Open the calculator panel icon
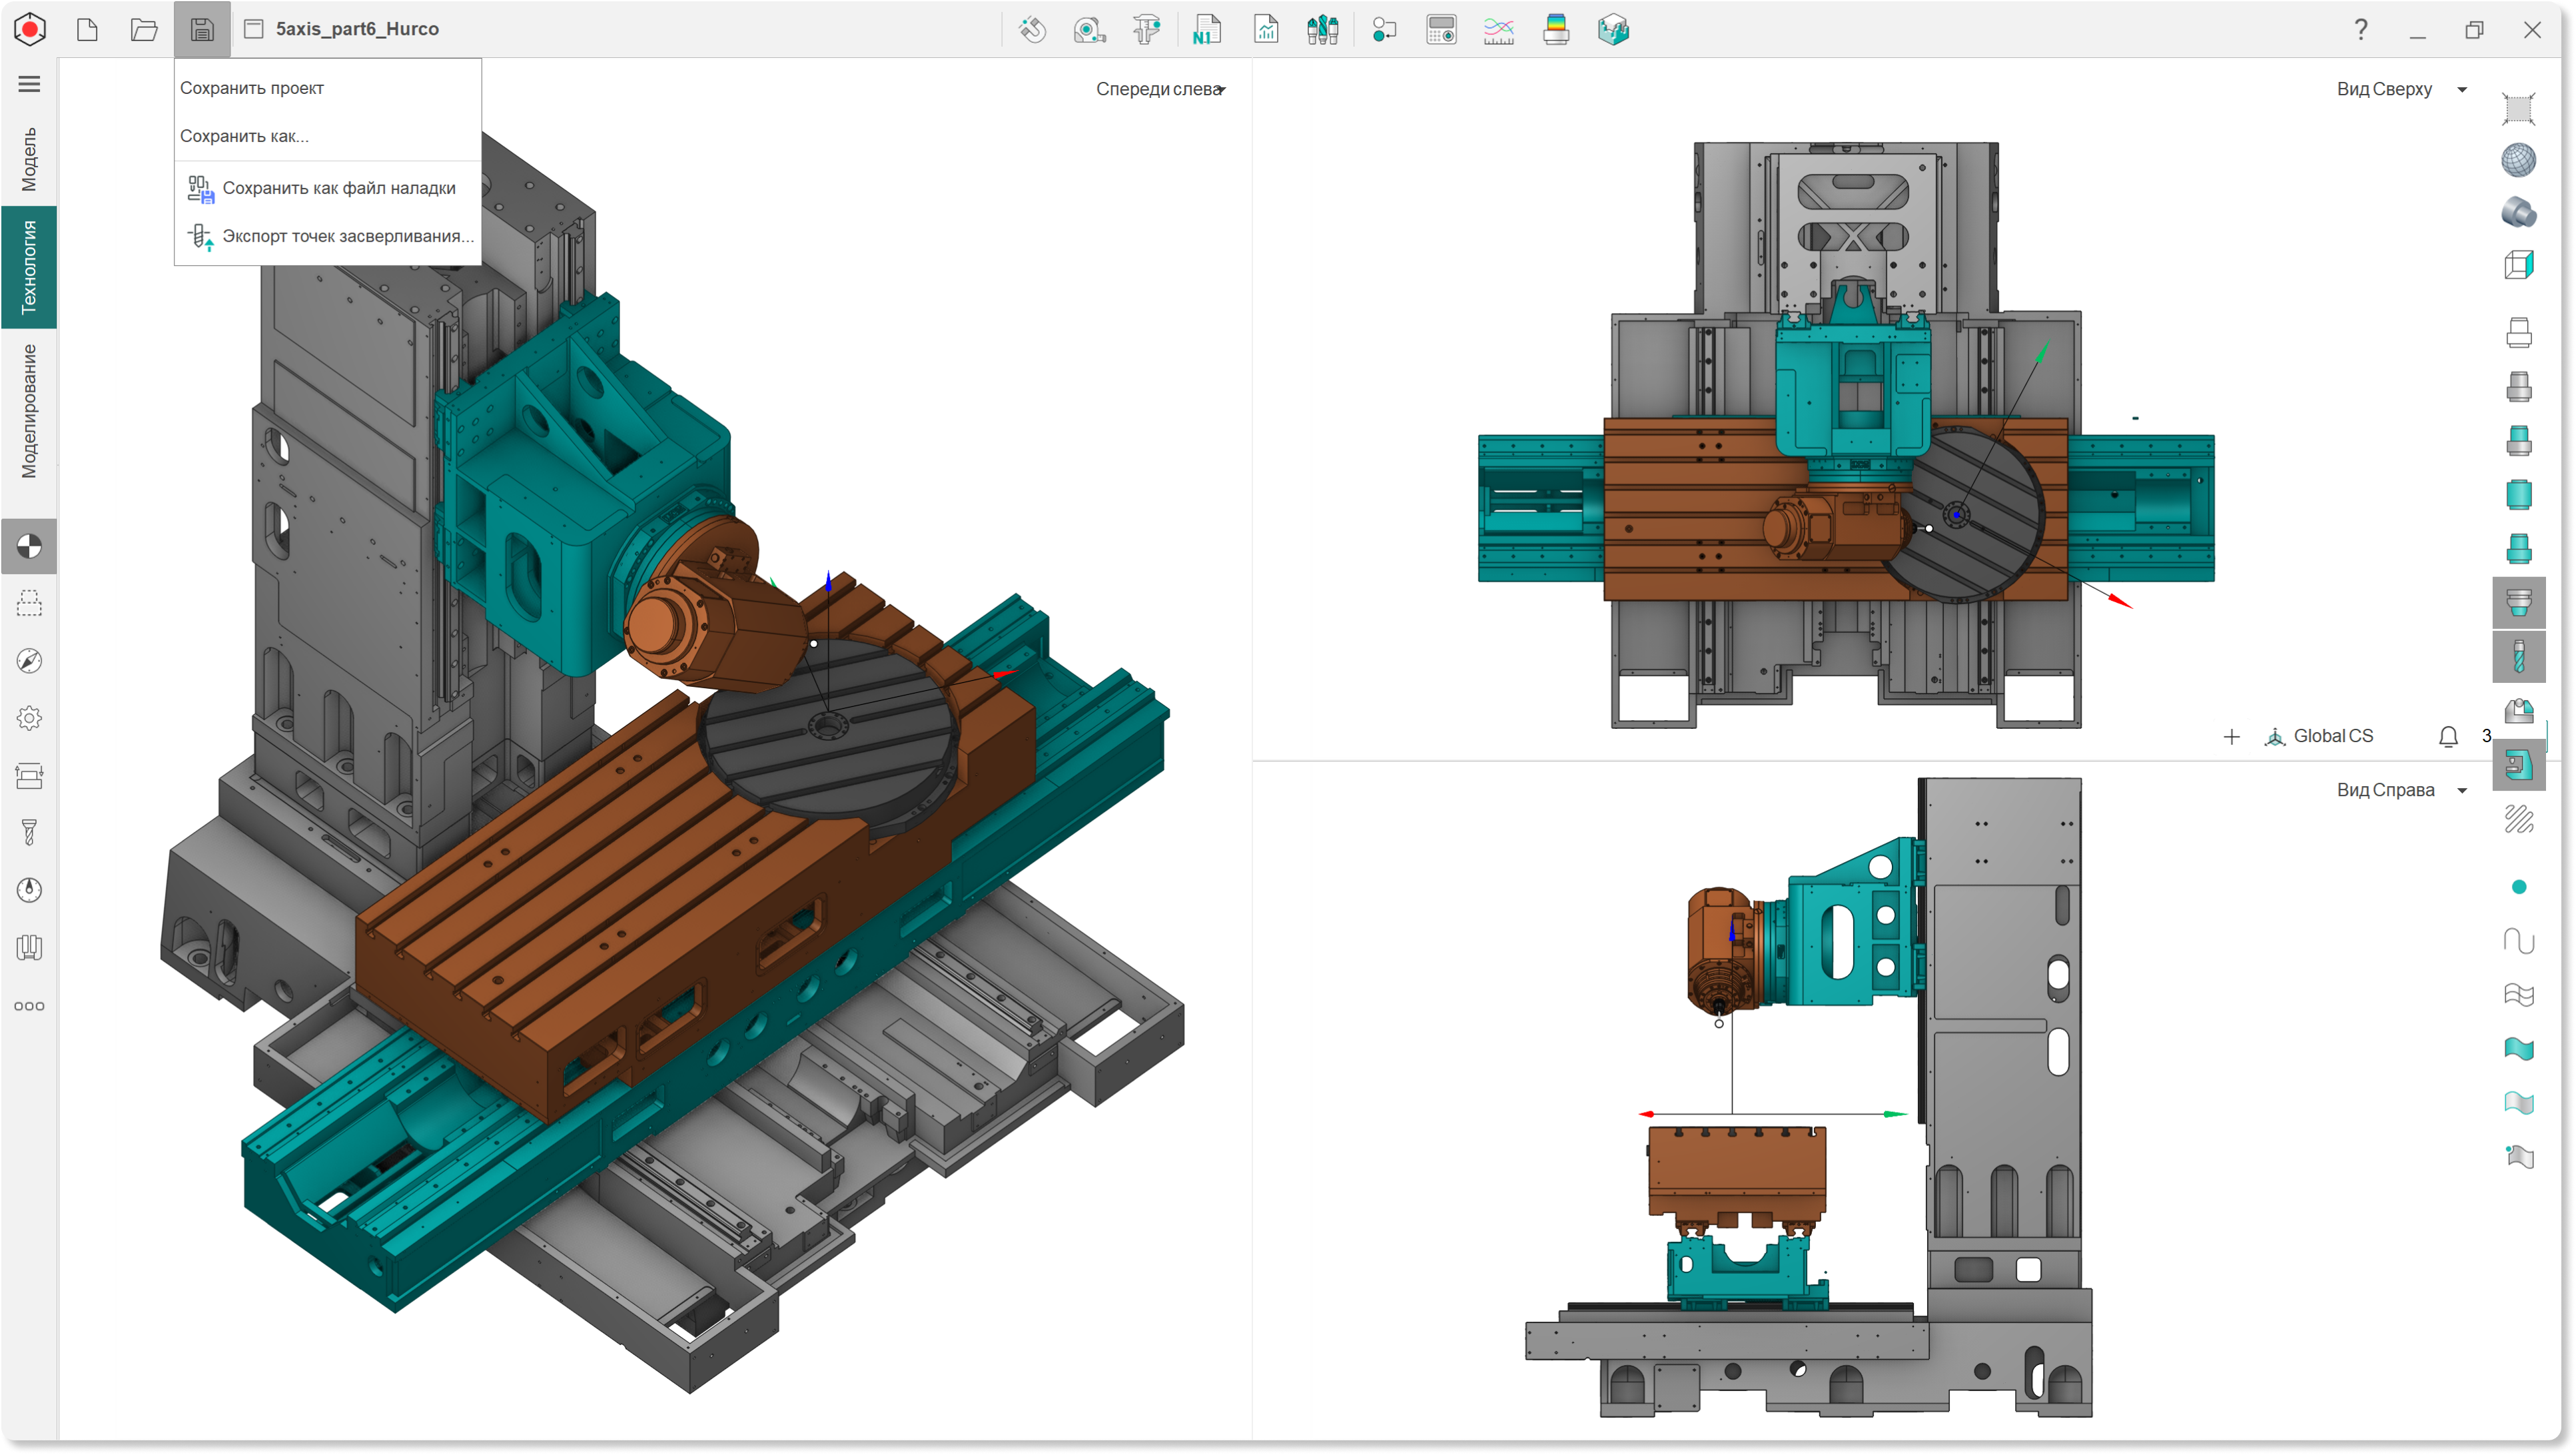This screenshot has height=1455, width=2576. pos(1441,30)
